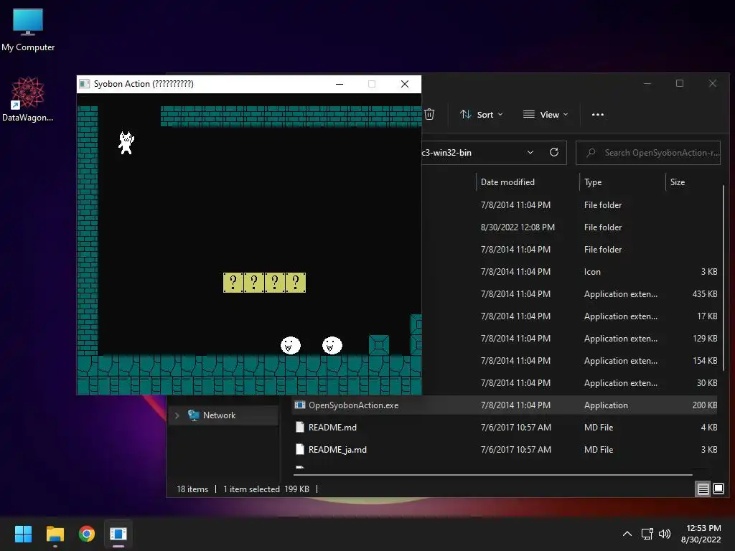The height and width of the screenshot is (551, 735).
Task: Select the 129 KB Application extension row
Action: pos(569,339)
